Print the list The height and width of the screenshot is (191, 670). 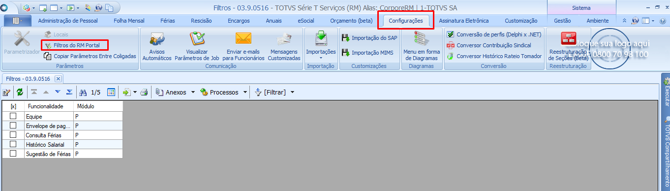pyautogui.click(x=144, y=92)
